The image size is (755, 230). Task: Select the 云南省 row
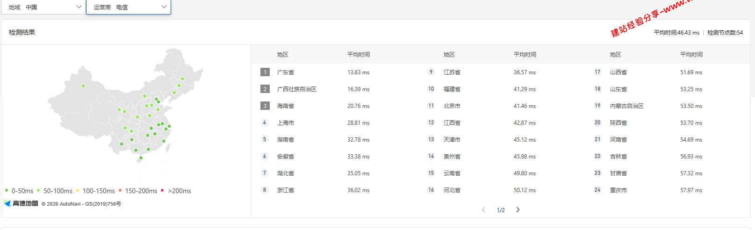tap(501, 173)
